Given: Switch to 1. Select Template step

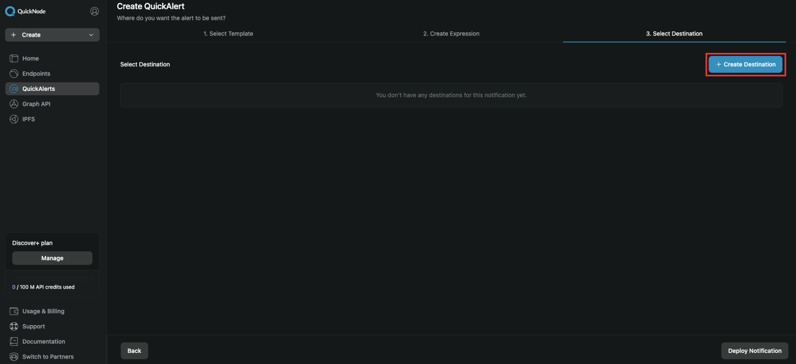Looking at the screenshot, I should pos(228,34).
